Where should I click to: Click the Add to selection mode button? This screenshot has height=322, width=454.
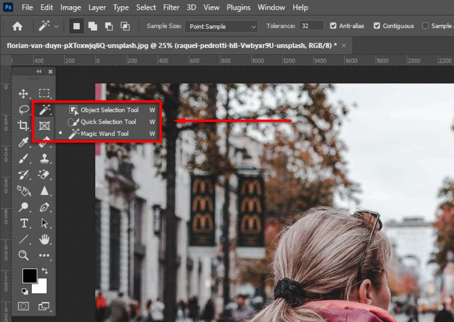click(92, 26)
